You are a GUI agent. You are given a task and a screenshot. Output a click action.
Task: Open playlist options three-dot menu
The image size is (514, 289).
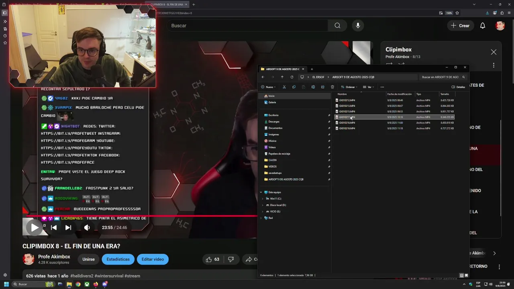(x=494, y=65)
